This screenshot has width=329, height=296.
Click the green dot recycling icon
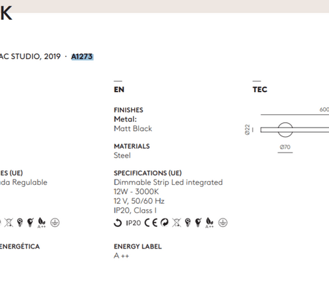coord(164,223)
